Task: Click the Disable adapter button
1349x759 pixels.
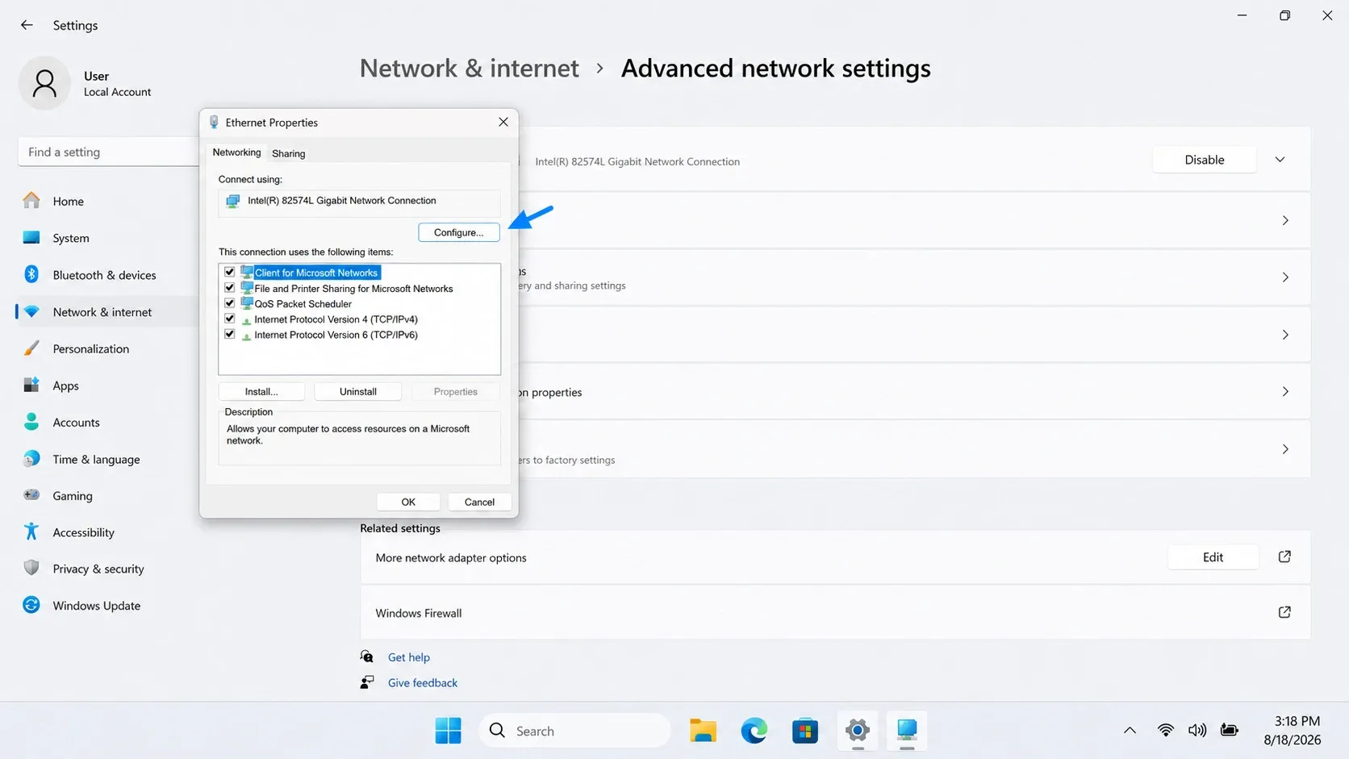Action: [1205, 160]
